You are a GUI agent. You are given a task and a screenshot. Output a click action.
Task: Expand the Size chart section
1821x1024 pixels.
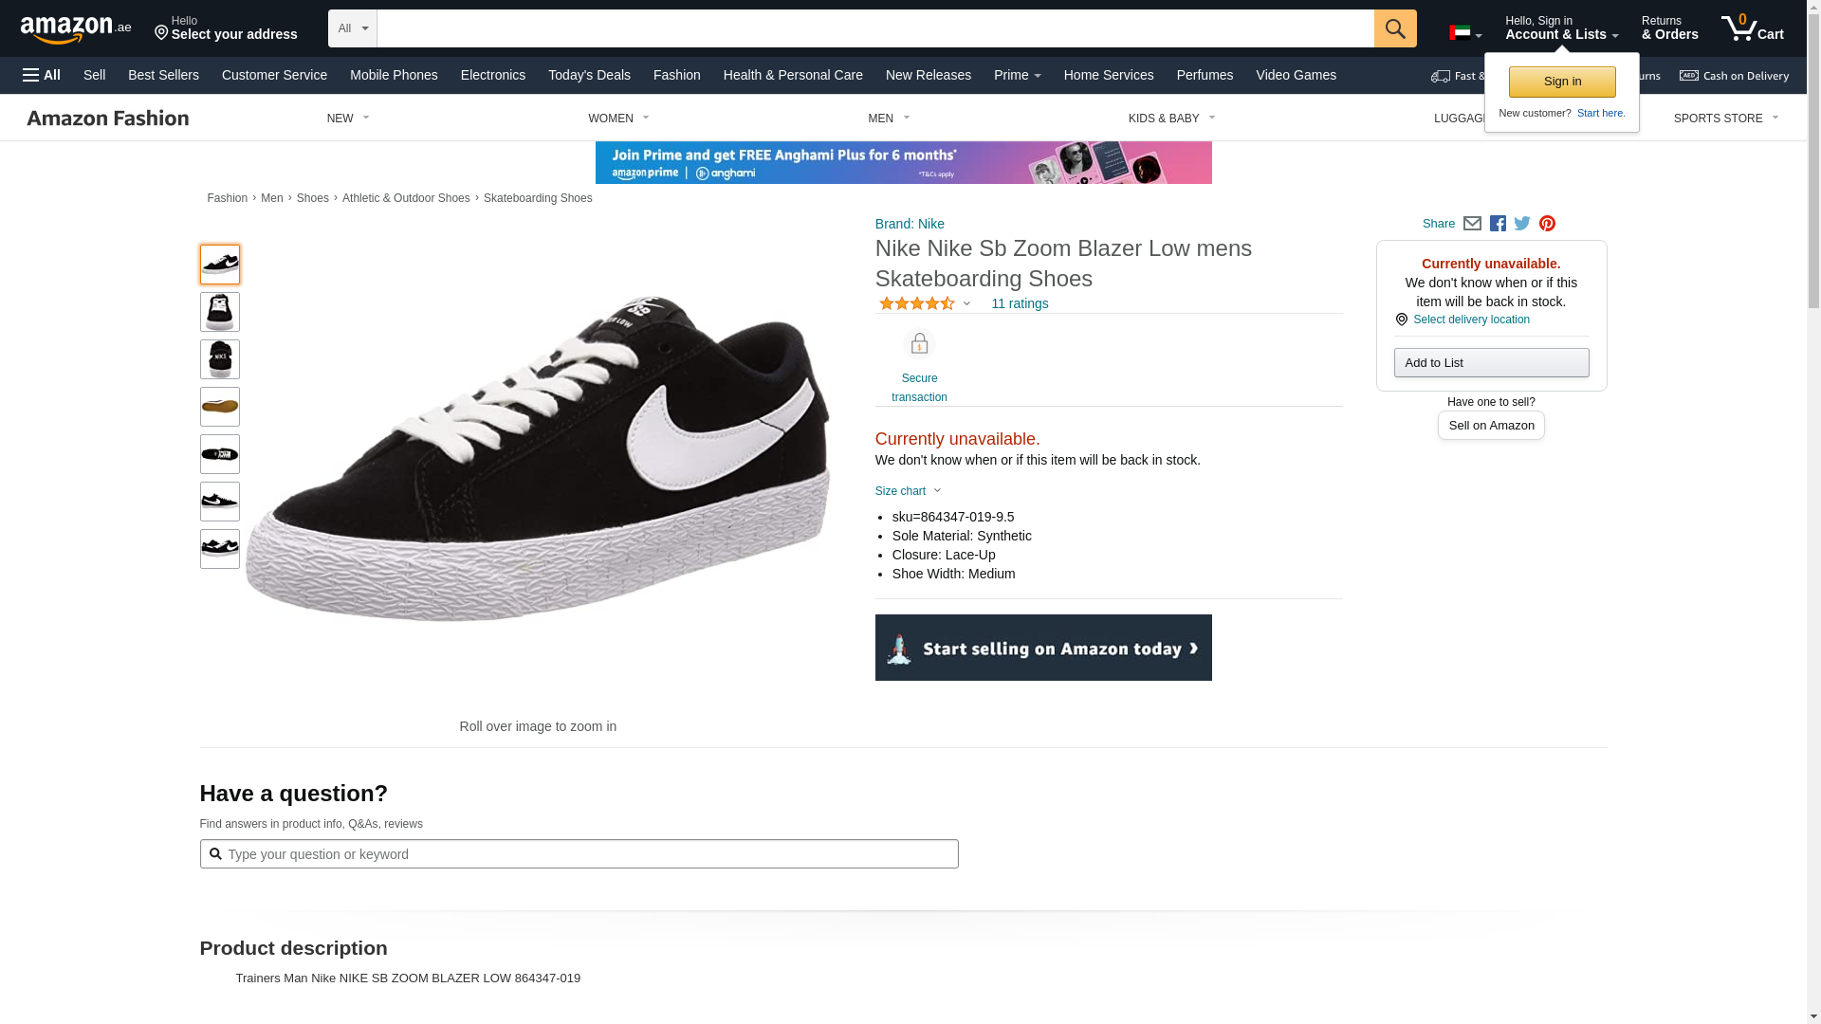(908, 491)
